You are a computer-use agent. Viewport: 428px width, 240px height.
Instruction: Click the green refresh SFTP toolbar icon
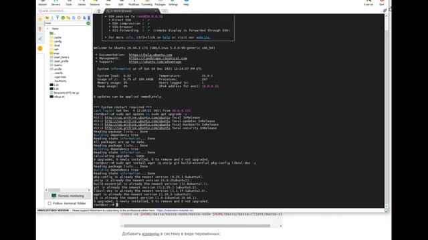tap(63, 18)
